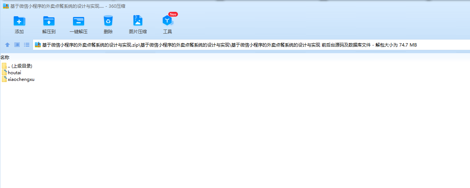This screenshot has width=470, height=188.
Task: Click the Extract To (解压到) icon
Action: pyautogui.click(x=49, y=21)
